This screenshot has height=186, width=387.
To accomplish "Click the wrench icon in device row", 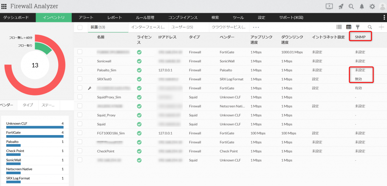I will click(90, 88).
